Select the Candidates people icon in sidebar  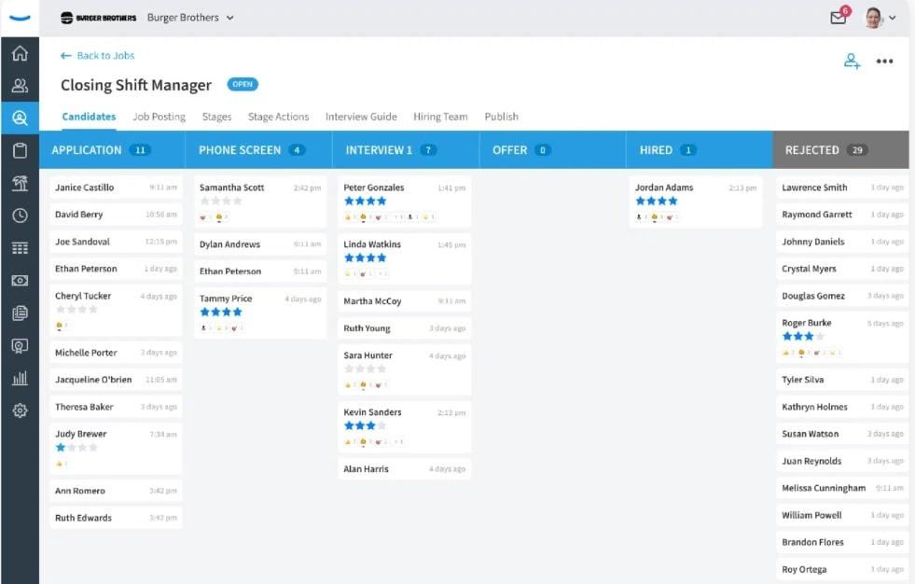coord(21,85)
